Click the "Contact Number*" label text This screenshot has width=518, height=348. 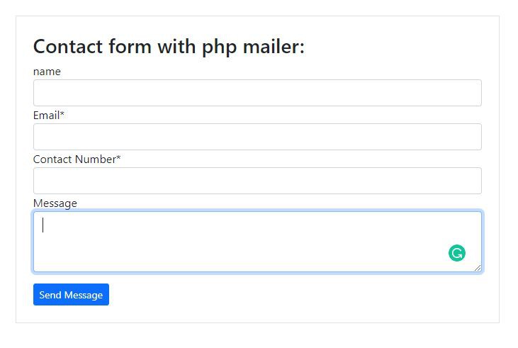77,159
